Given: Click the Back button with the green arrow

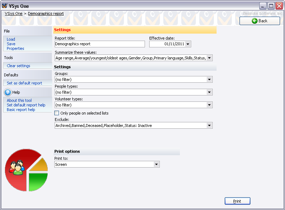Looking at the screenshot, I should click(260, 21).
